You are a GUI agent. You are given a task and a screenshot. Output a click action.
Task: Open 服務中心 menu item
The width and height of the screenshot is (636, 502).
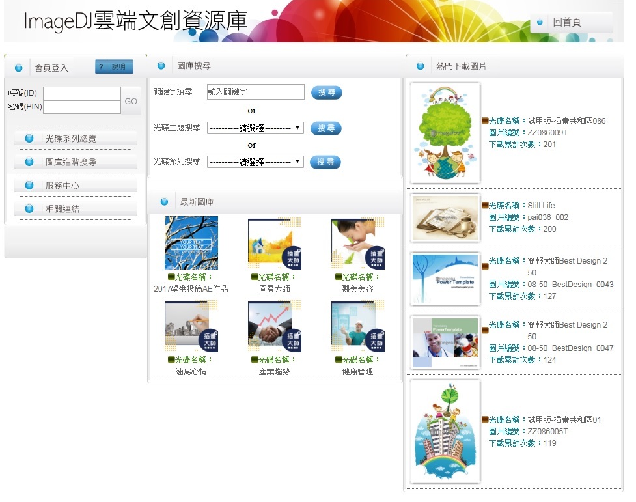(76, 186)
